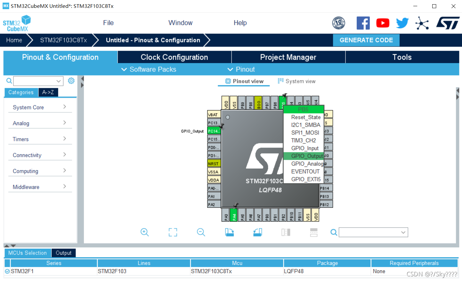Image resolution: width=462 pixels, height=281 pixels.
Task: Open Software Packs dropdown
Action: click(149, 69)
